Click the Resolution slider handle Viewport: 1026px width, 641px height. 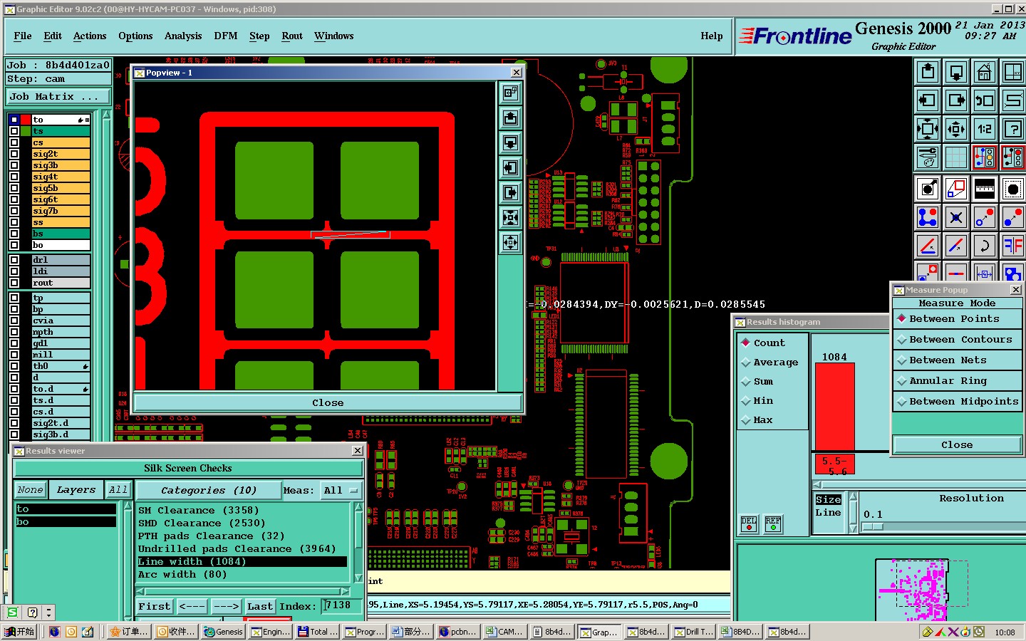872,527
